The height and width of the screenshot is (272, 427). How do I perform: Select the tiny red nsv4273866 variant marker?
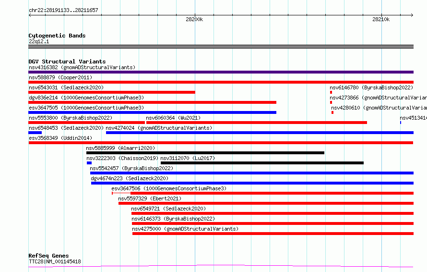tap(331, 102)
